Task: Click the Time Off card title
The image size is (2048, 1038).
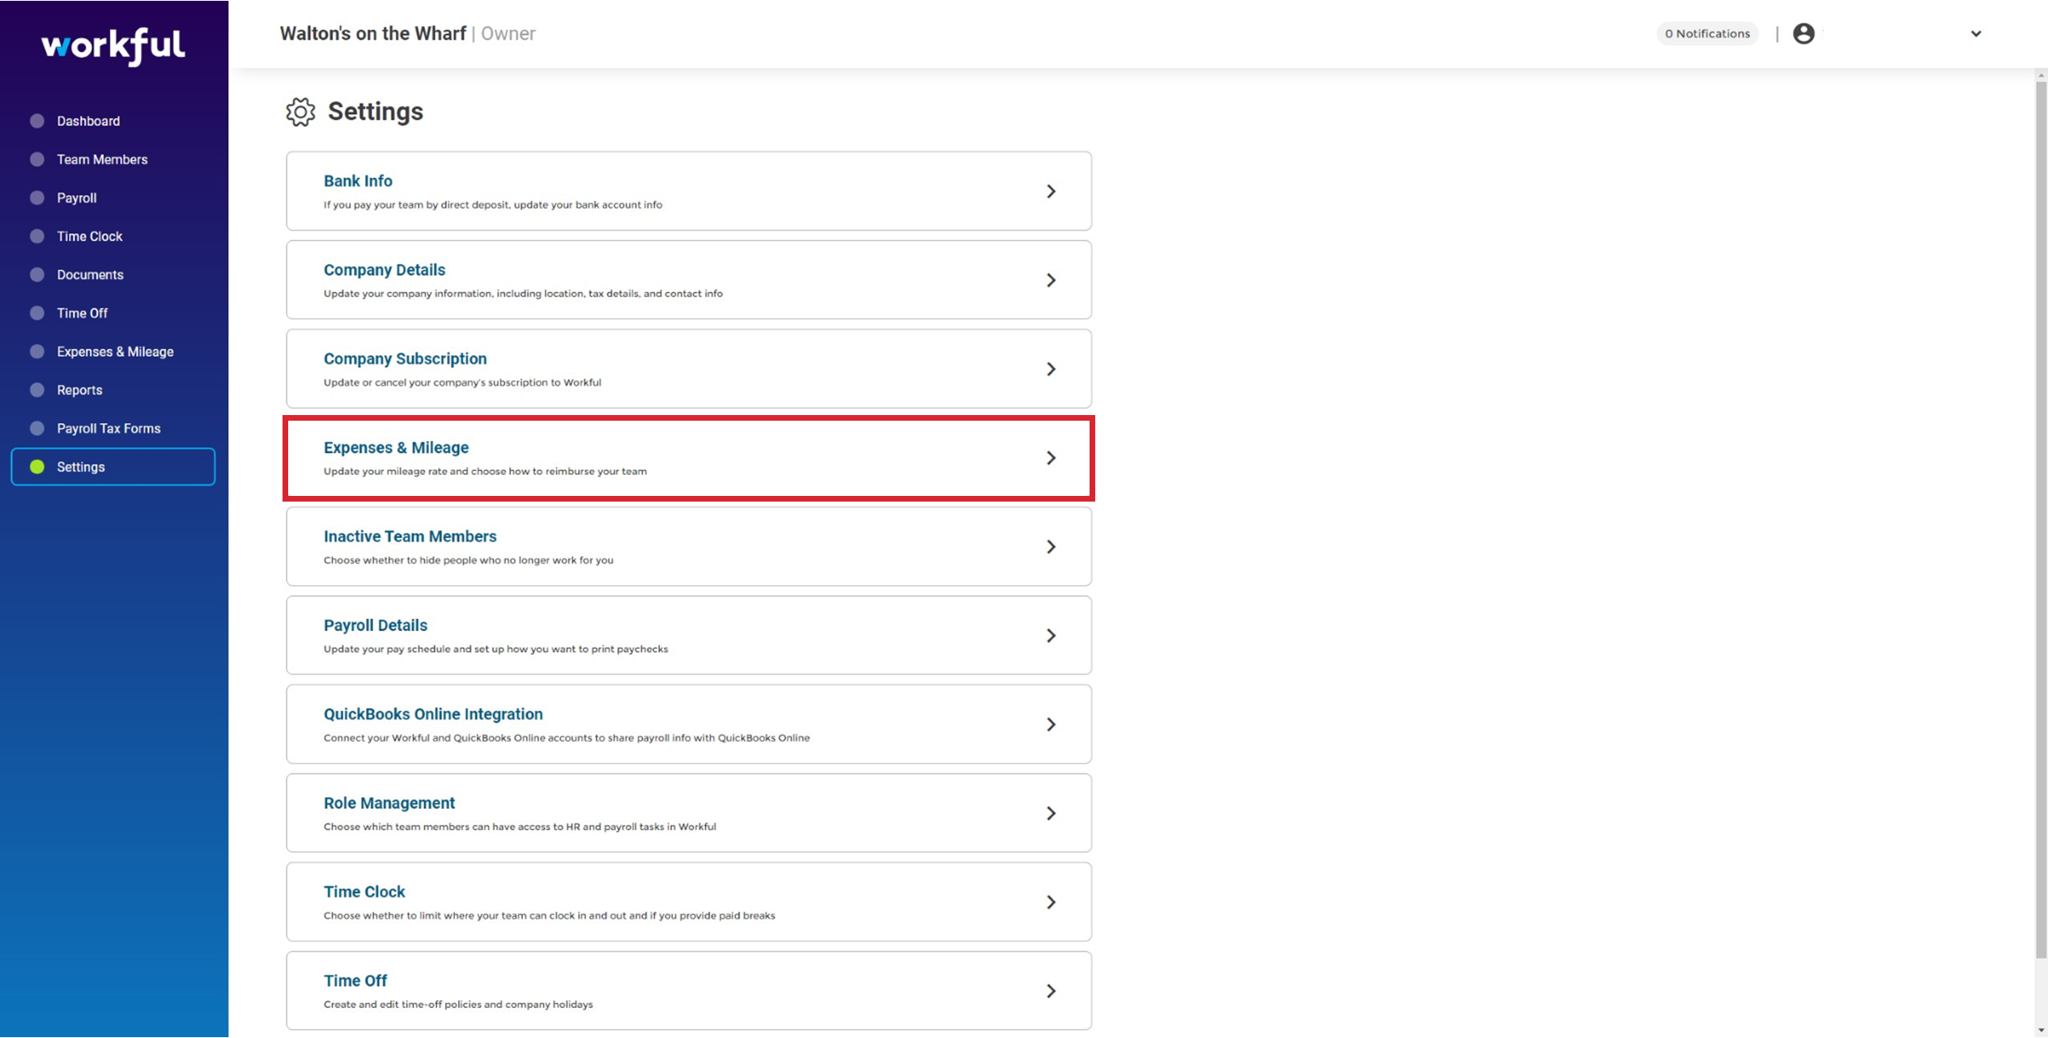Action: 355,981
